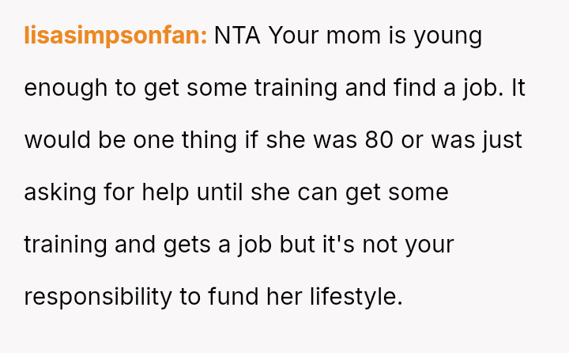Click the word NTA in the comment
Viewport: 569px width, 353px height.
[x=236, y=36]
